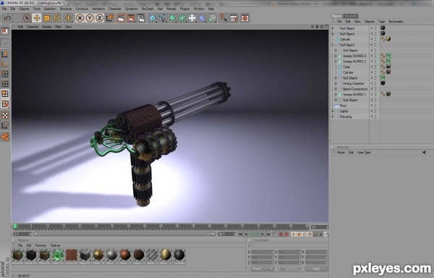Open spline objects icon
This screenshot has height=278, width=434.
162,18
